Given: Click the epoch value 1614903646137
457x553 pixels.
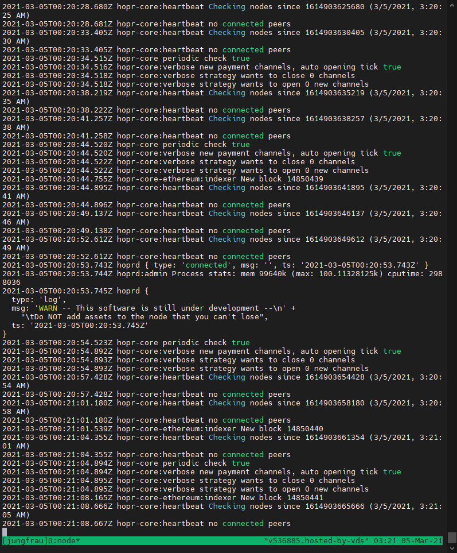Looking at the screenshot, I should (x=335, y=214).
